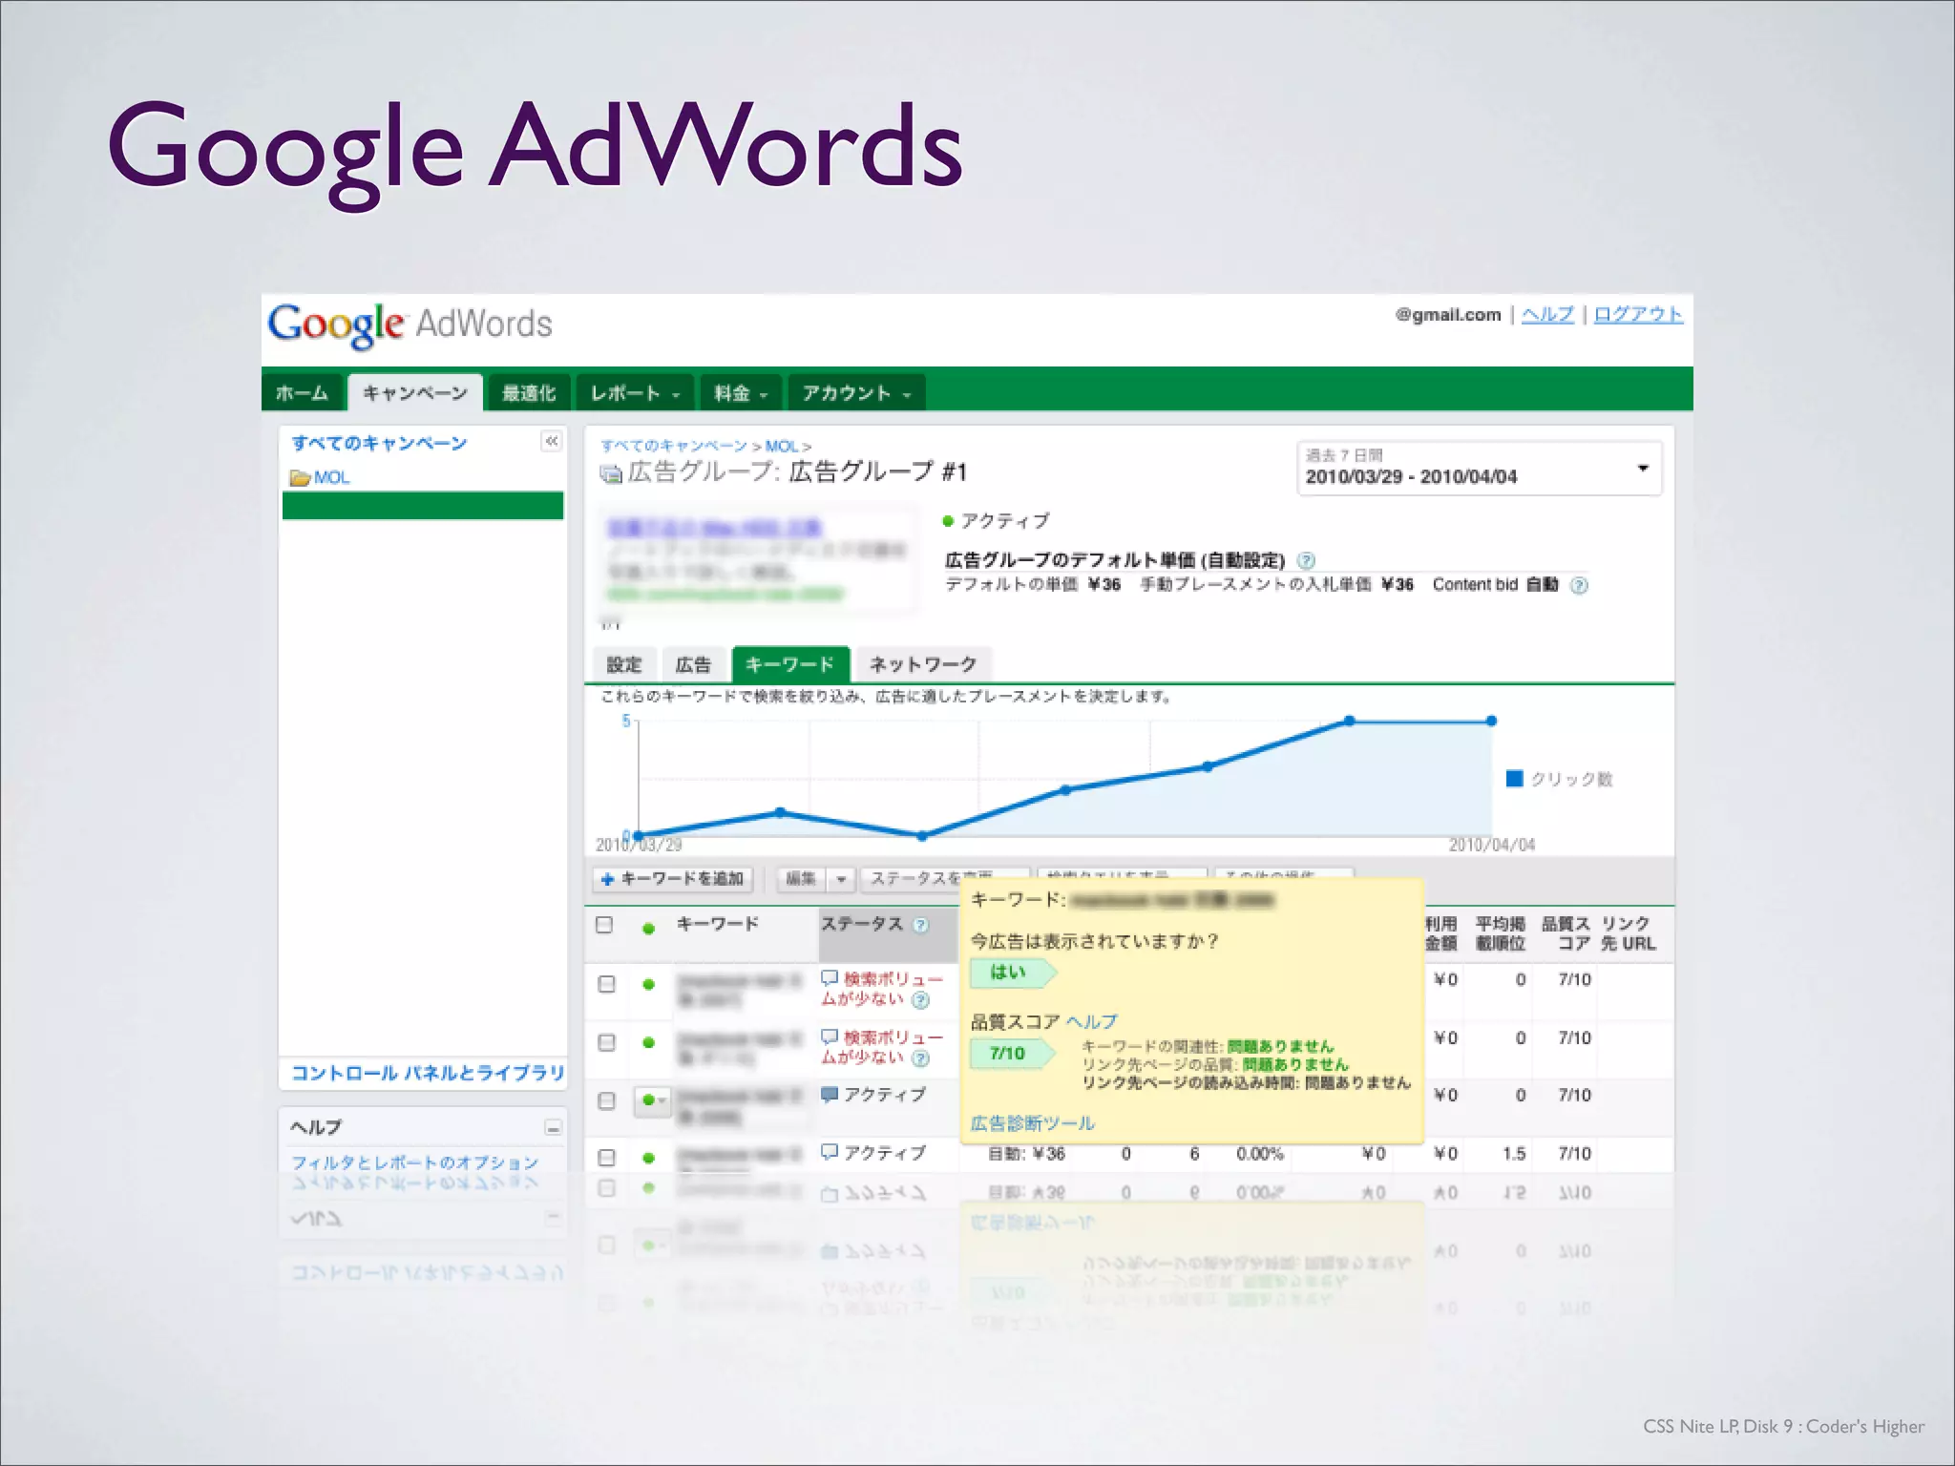Open コントロール パネルとライブラリ link
Viewport: 1955px width, 1466px height.
click(428, 1073)
